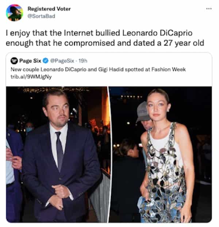
Task: Open the "Registered Voter" display name
Action: [49, 9]
